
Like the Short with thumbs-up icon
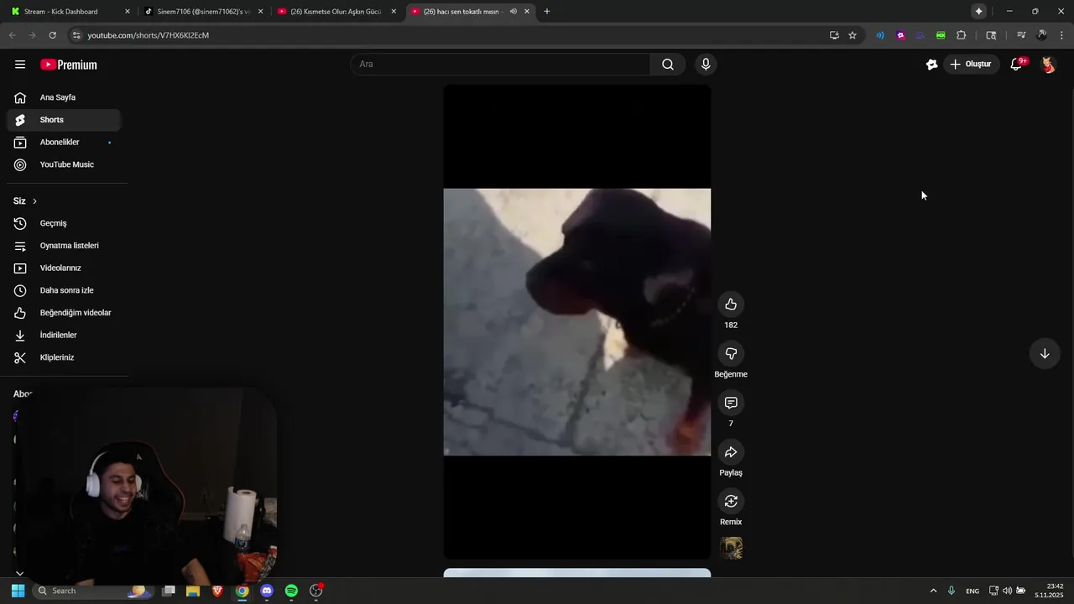[x=731, y=305]
